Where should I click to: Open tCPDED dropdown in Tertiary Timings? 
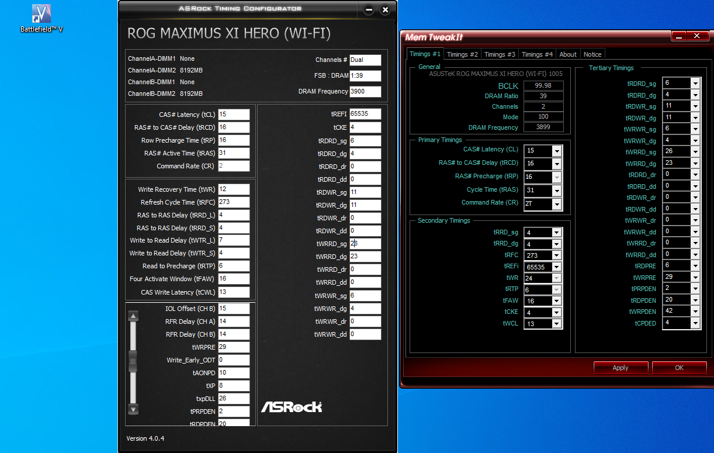click(x=695, y=323)
